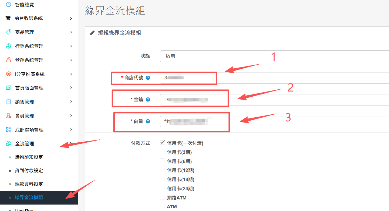Expand 行銷系統管理 submenu chevron

point(71,46)
